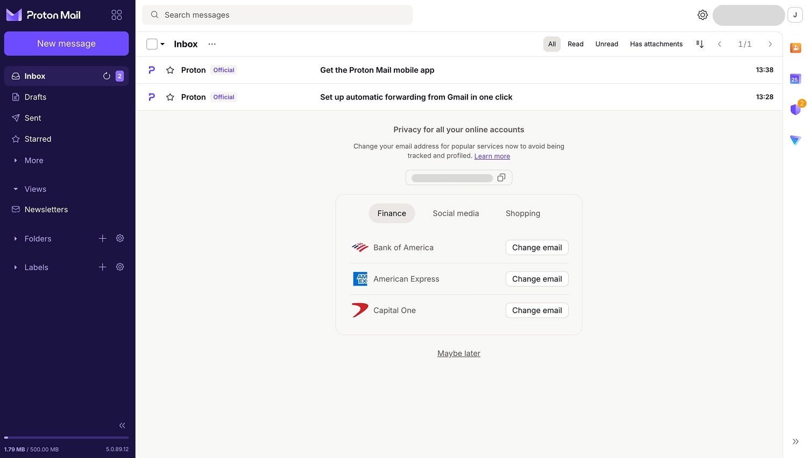Switch to the Unread filter tab

[x=606, y=44]
